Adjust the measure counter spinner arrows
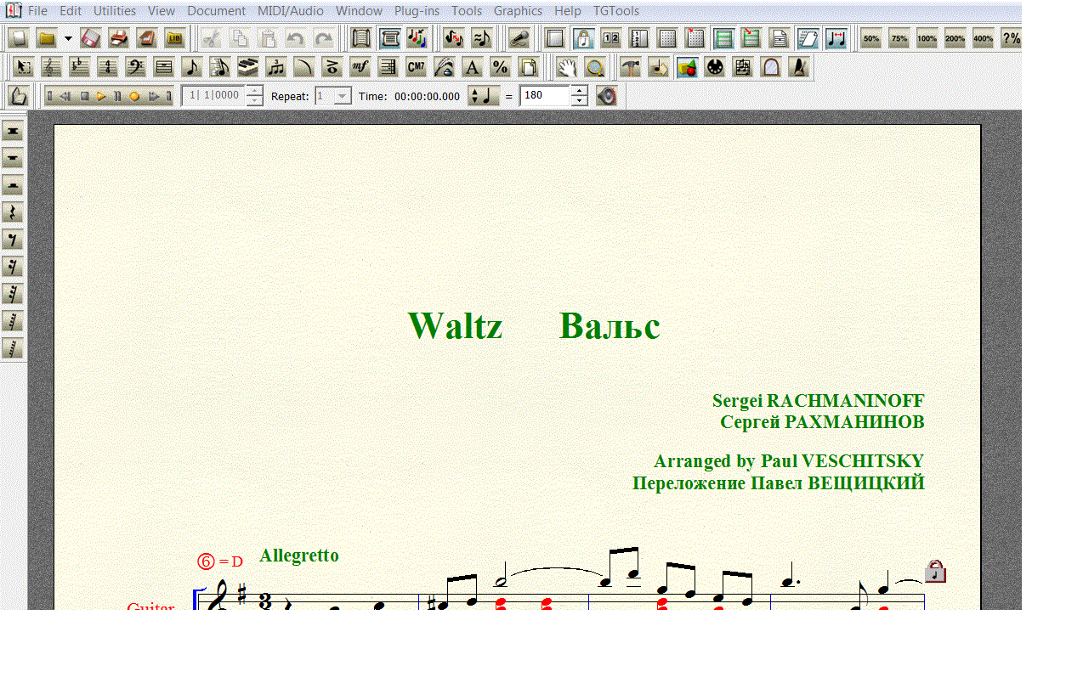This screenshot has width=1083, height=694. [254, 96]
